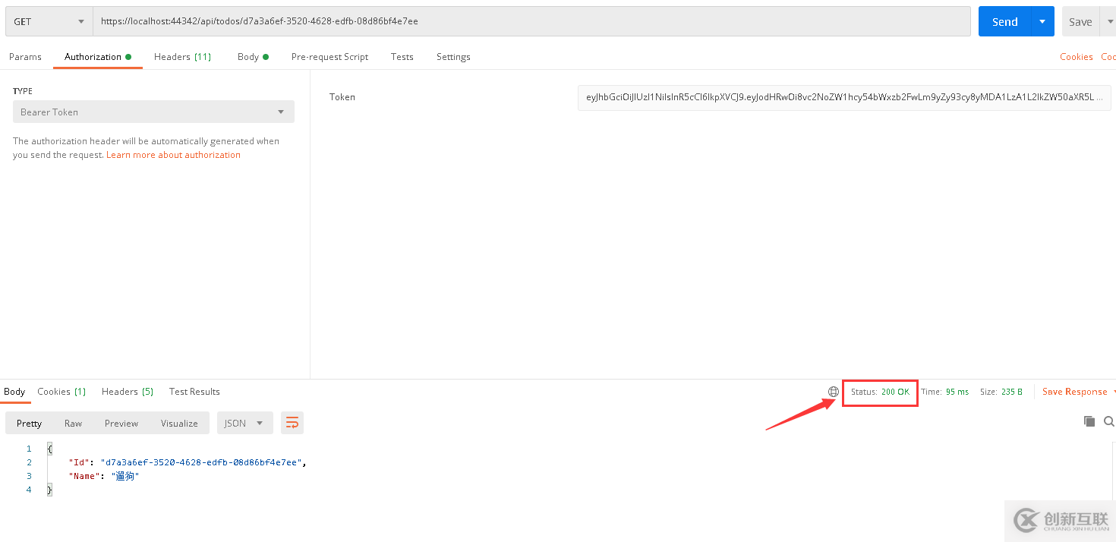Click the Status 200 OK text
Screen dimensions: 1116x542
(880, 392)
